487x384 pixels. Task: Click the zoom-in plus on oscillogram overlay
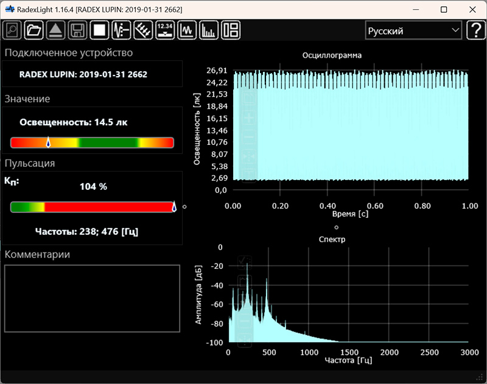point(248,117)
